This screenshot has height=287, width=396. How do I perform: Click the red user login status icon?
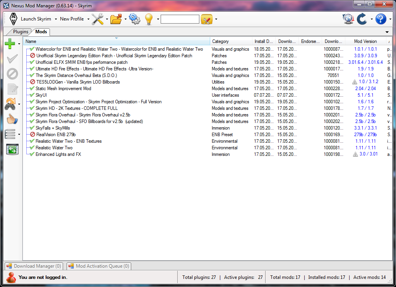11,277
